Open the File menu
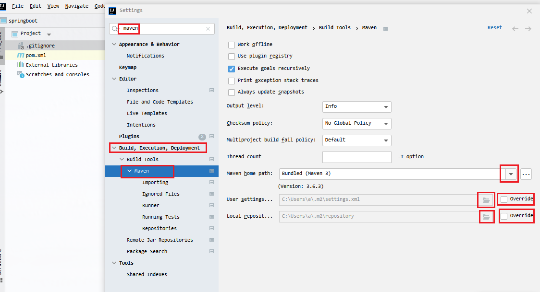This screenshot has height=292, width=540. [18, 6]
